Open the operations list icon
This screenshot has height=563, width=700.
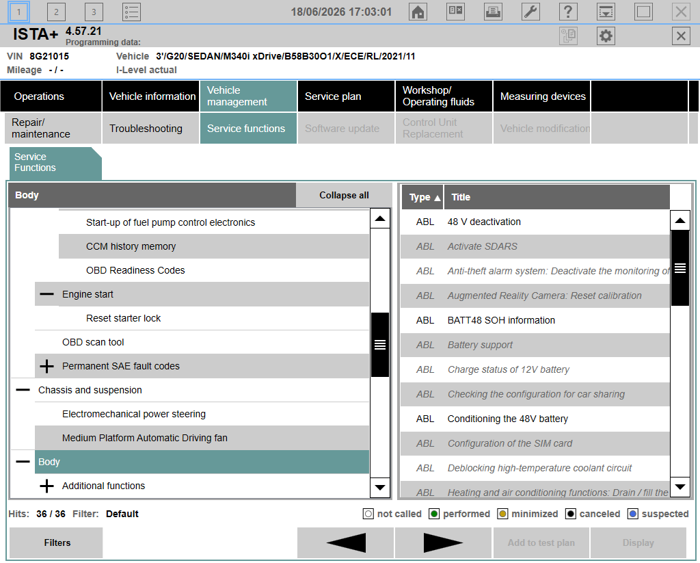(131, 12)
